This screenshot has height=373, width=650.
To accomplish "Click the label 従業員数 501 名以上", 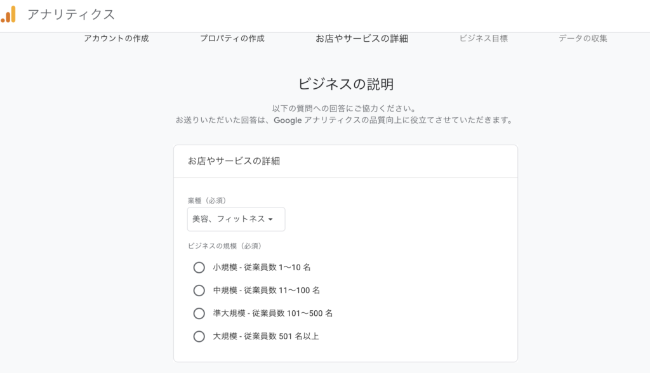I will coord(281,336).
